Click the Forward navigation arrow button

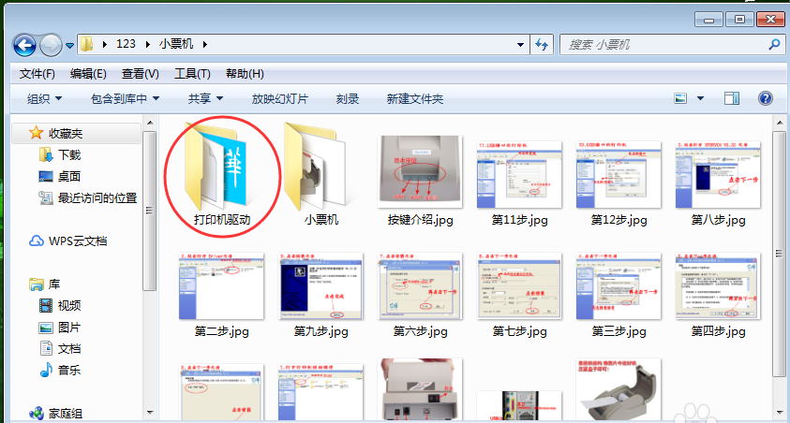click(51, 44)
